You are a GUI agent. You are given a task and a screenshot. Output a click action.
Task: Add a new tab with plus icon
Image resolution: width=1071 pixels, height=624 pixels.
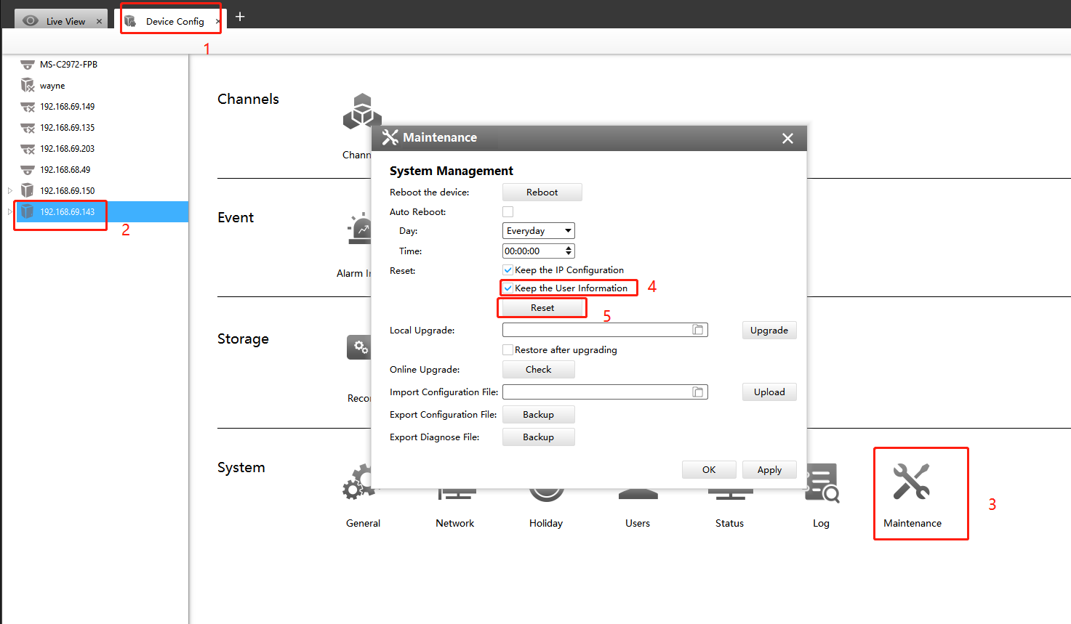click(240, 17)
